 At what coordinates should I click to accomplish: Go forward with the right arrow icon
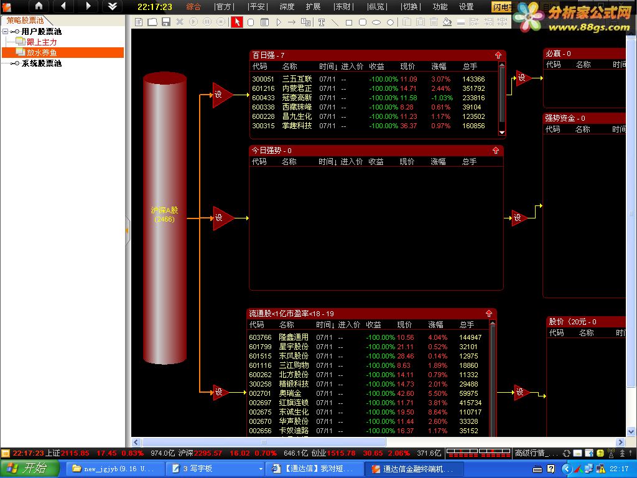pyautogui.click(x=88, y=6)
